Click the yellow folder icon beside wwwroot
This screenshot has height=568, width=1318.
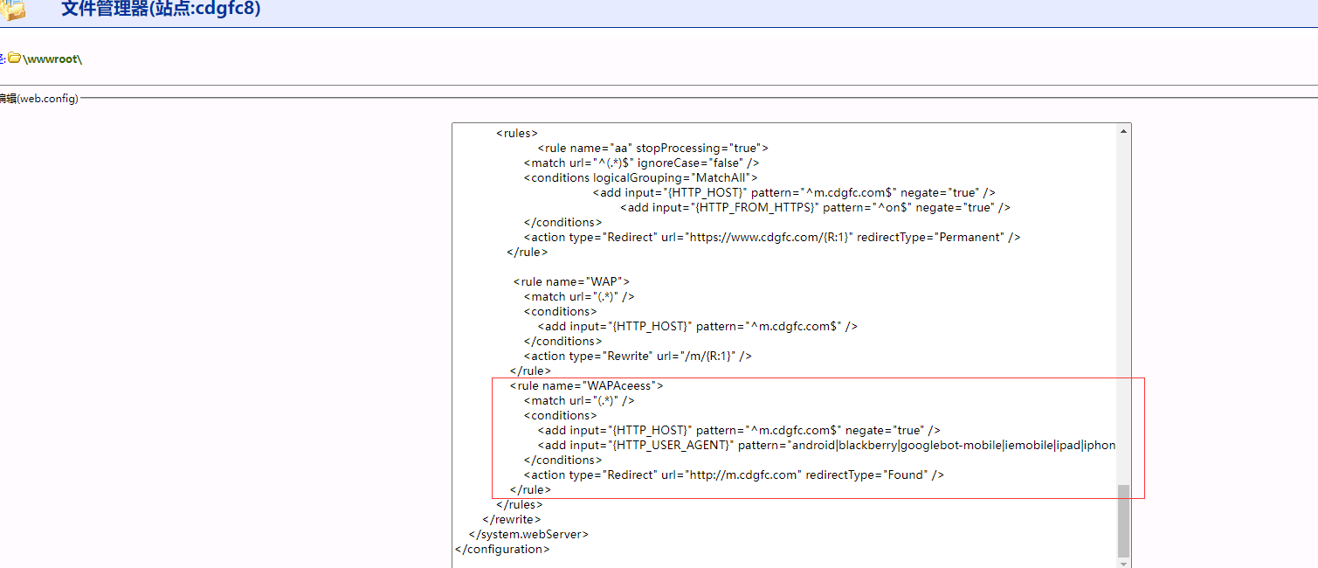tap(14, 59)
